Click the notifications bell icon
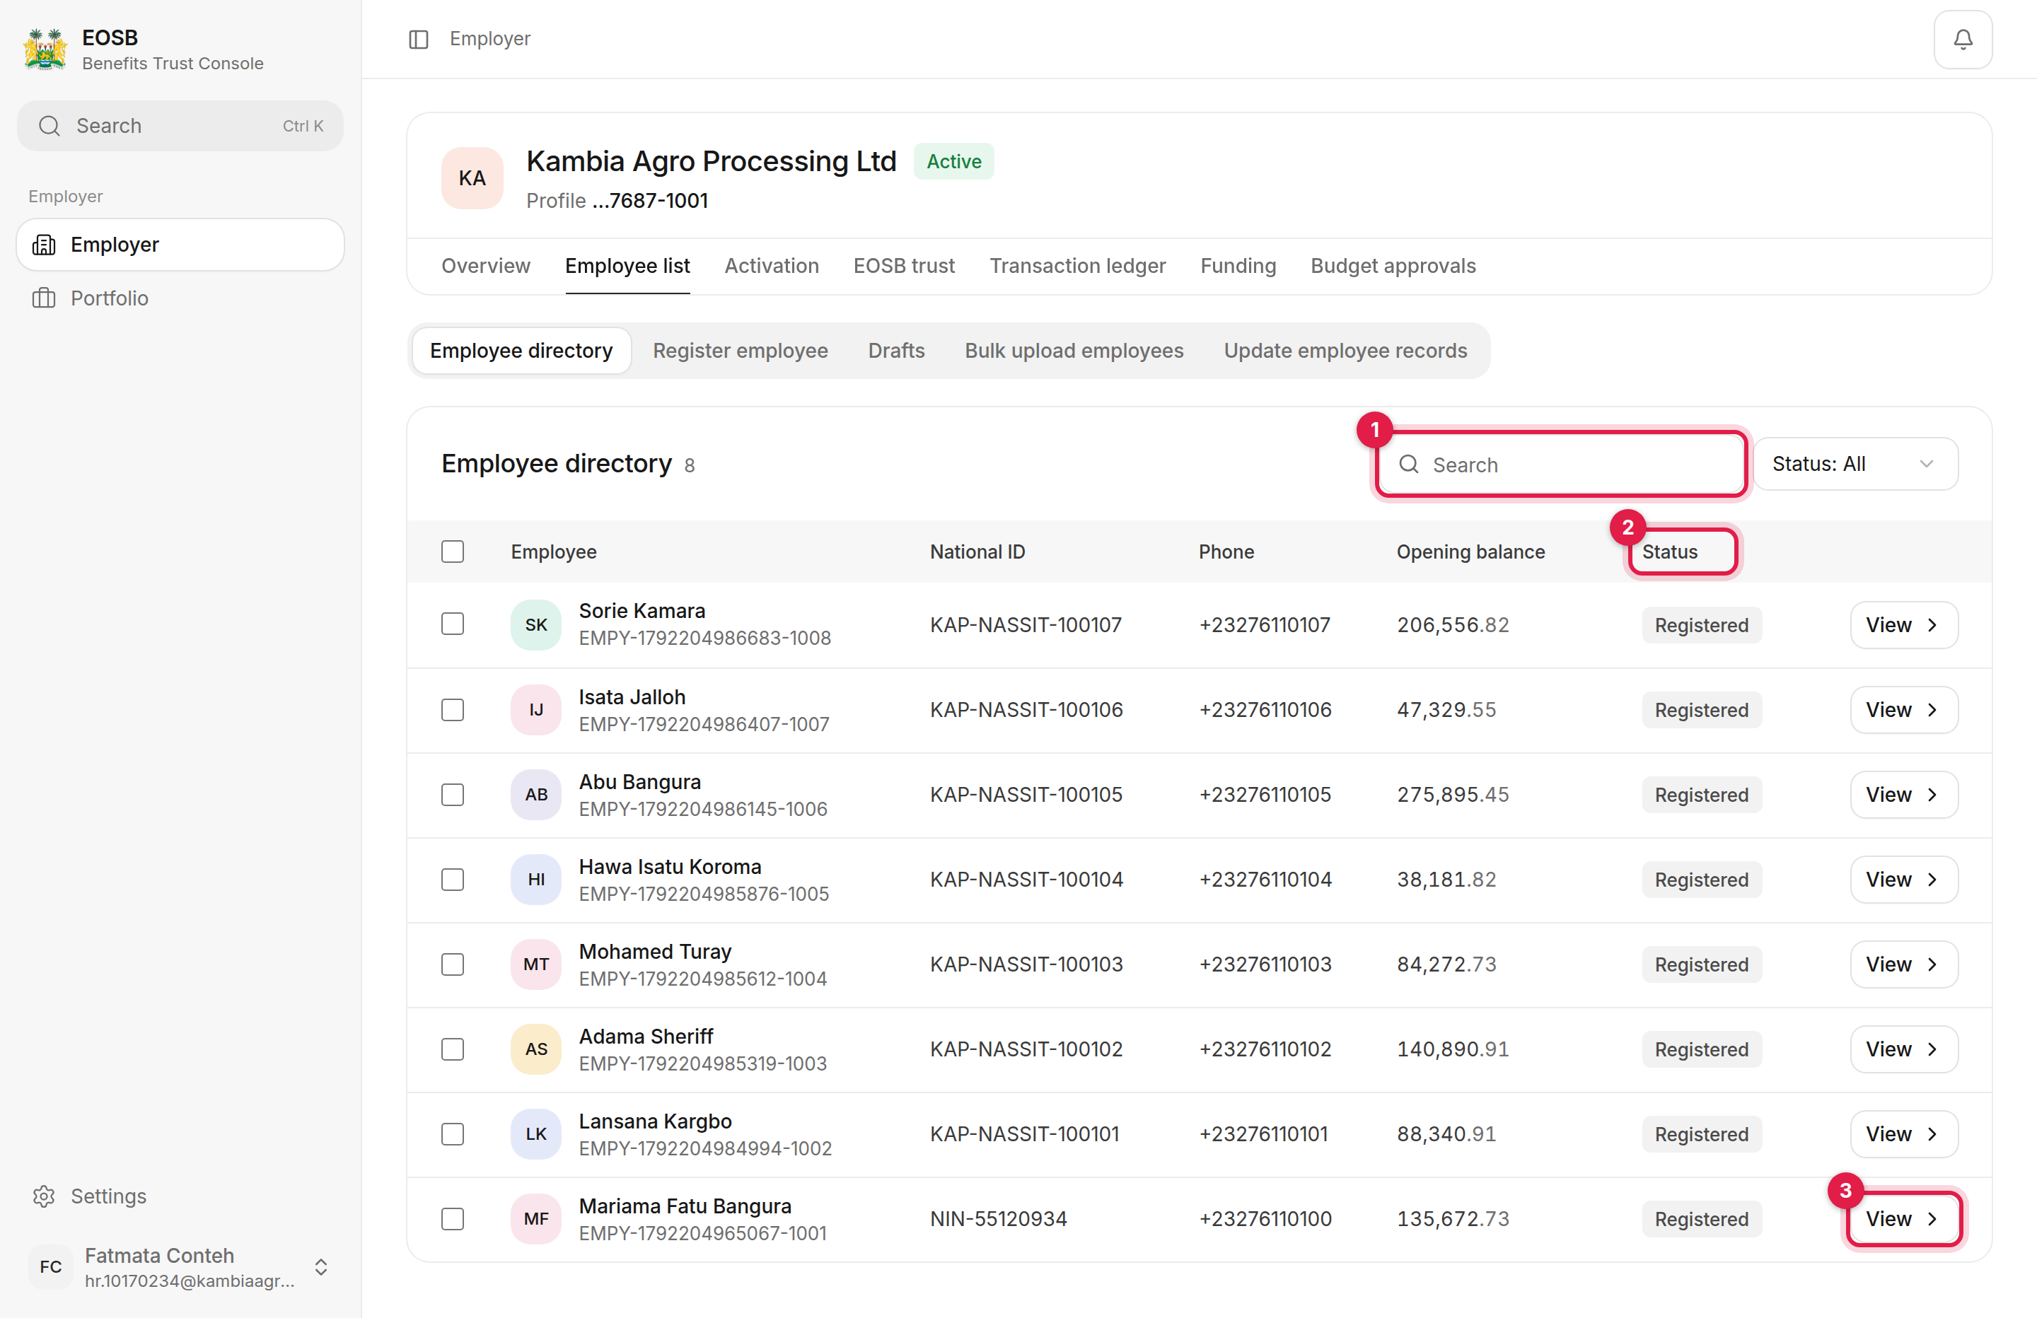 (x=1963, y=40)
